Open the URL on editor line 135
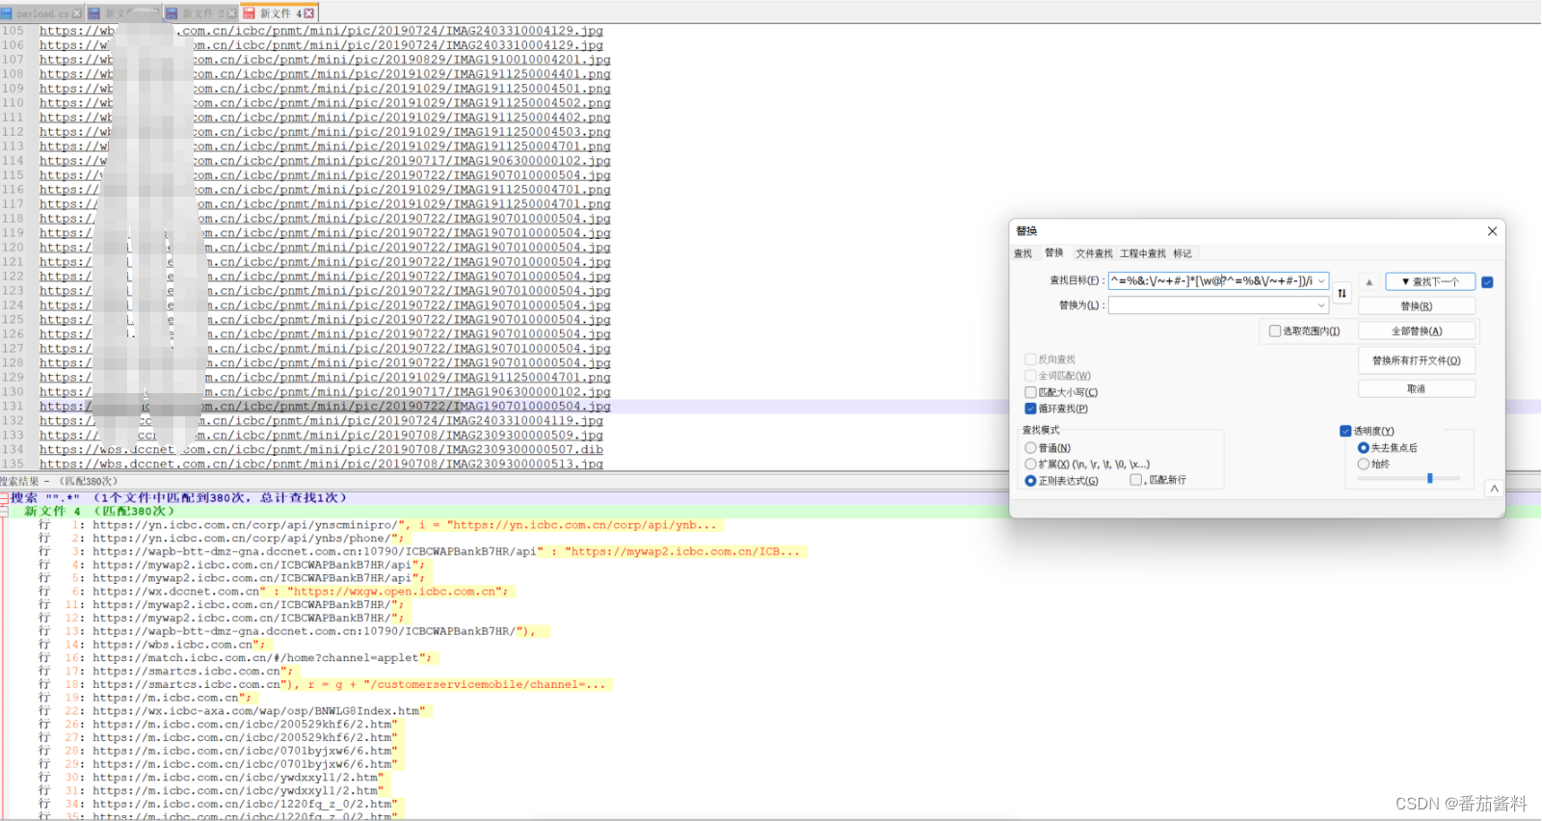 tap(321, 464)
